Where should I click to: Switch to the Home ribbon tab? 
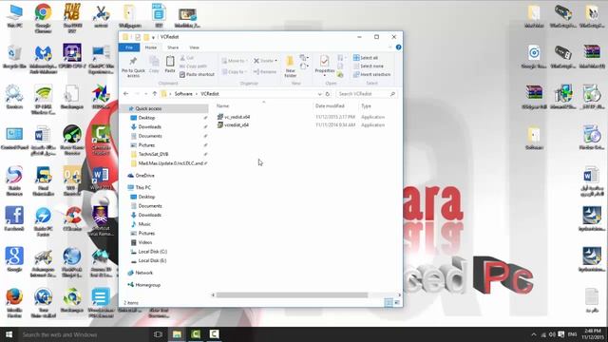click(x=150, y=47)
